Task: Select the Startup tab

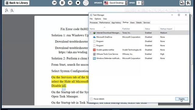Action: [125, 22]
